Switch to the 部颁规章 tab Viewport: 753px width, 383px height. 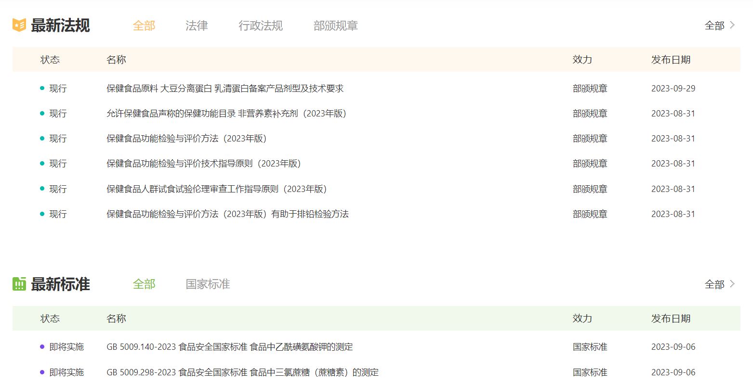pyautogui.click(x=336, y=26)
